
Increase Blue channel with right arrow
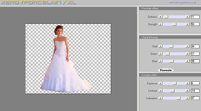click(187, 61)
